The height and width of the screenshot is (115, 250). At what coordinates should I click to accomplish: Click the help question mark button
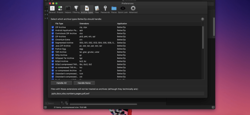[203, 19]
